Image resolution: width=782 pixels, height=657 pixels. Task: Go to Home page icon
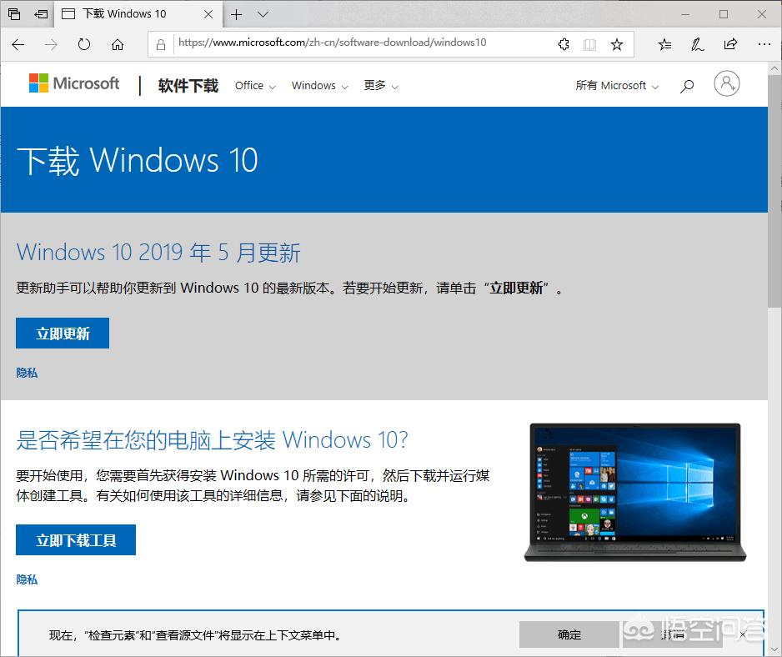tap(118, 45)
